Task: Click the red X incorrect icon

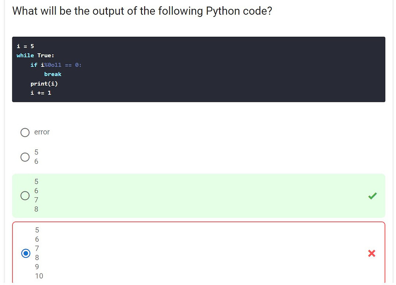Action: 372,253
